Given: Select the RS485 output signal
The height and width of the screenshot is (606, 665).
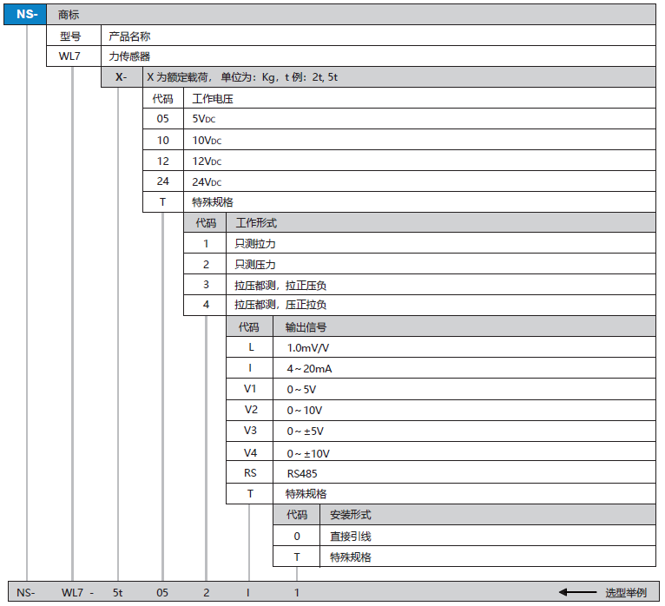Looking at the screenshot, I should click(x=303, y=473).
